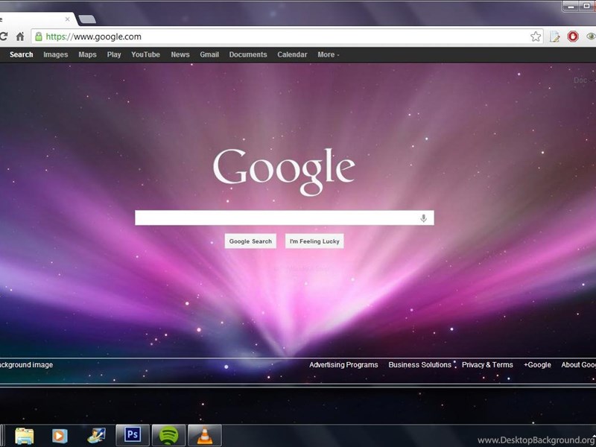
Task: Open News in the Google navigation bar
Action: tap(180, 54)
